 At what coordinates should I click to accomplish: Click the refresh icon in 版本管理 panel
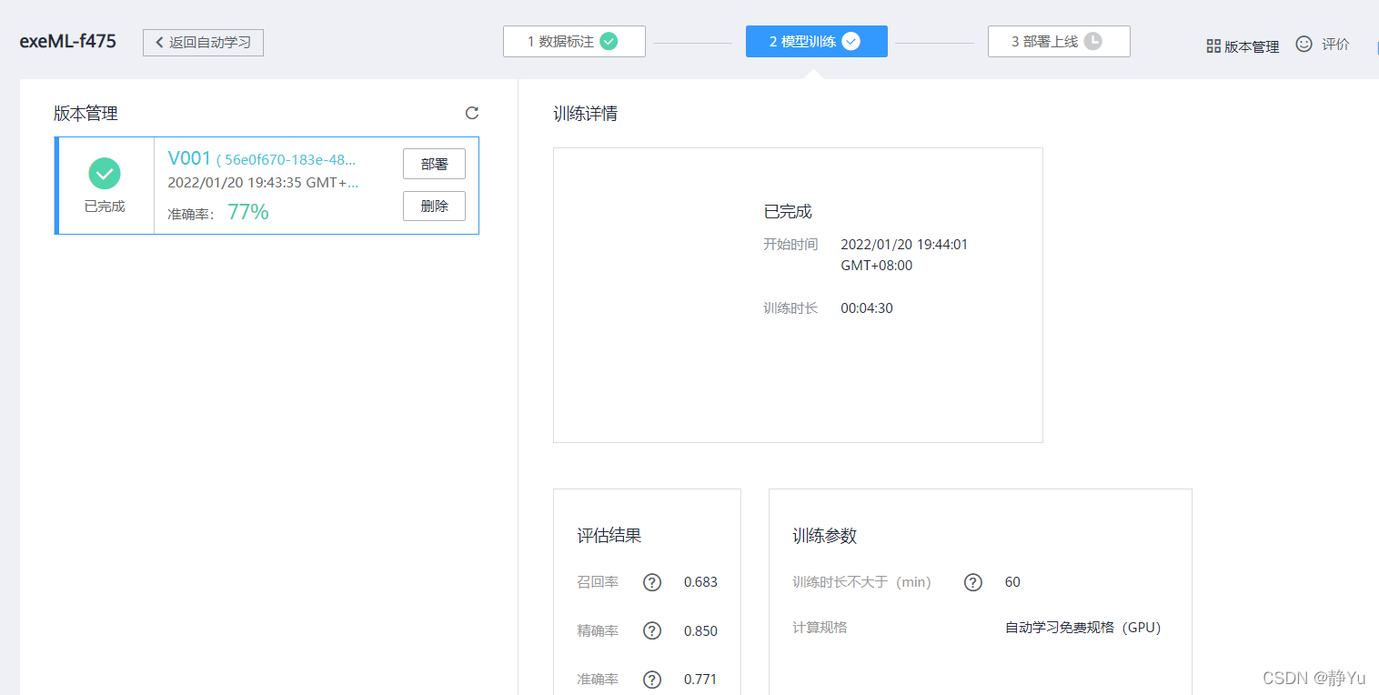tap(471, 113)
